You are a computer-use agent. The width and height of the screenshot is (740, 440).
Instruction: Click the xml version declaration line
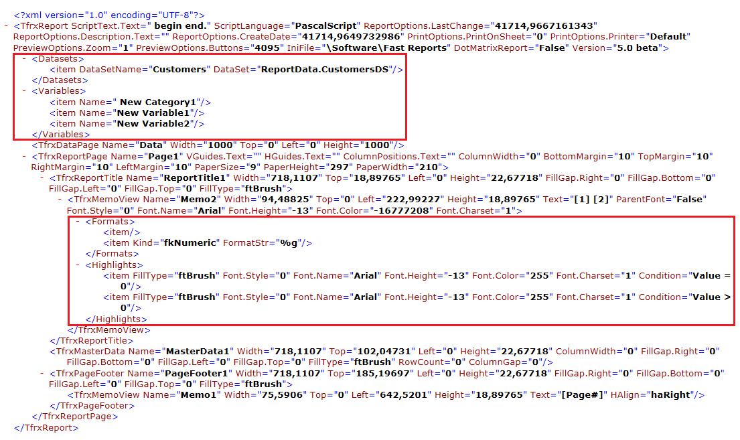point(110,14)
